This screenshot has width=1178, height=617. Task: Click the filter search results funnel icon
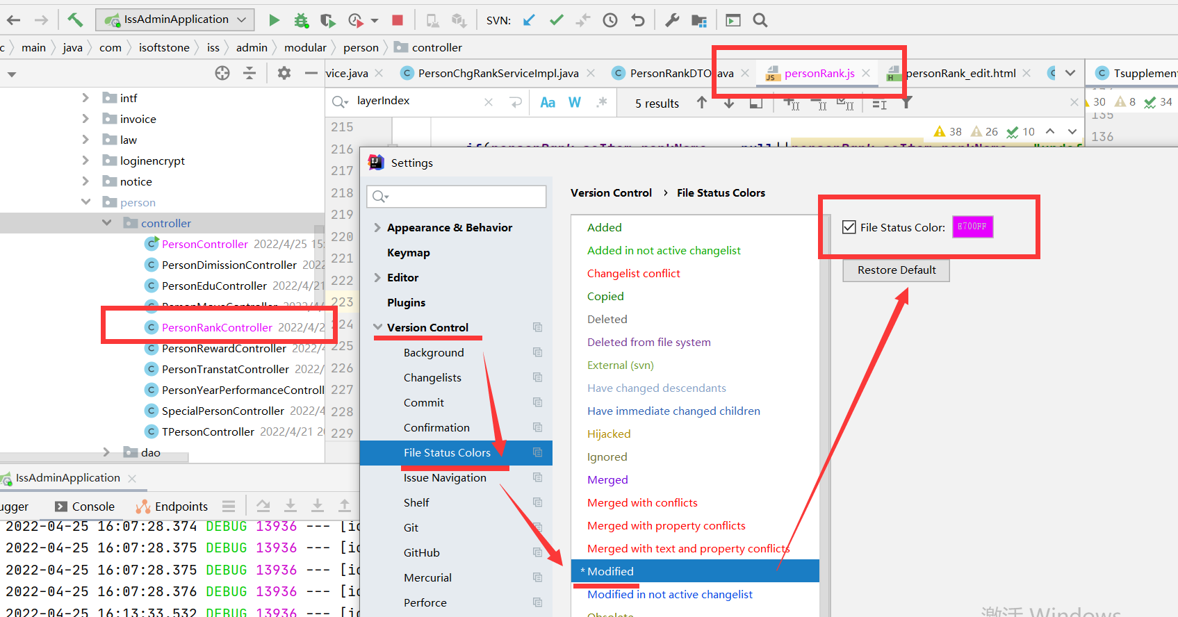907,103
